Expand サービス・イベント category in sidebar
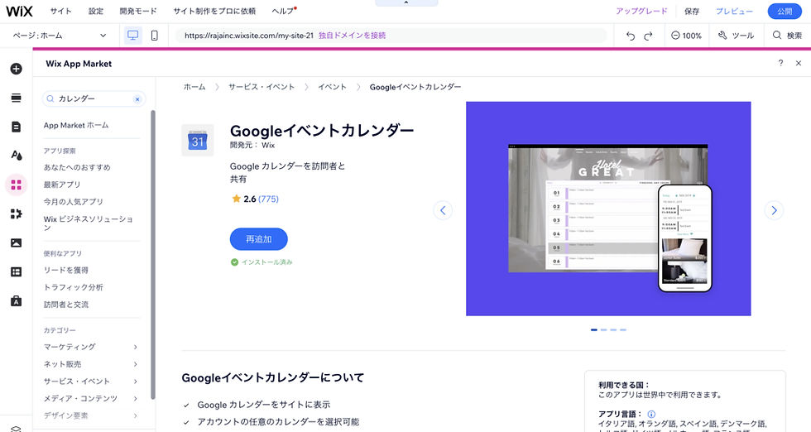 point(91,382)
